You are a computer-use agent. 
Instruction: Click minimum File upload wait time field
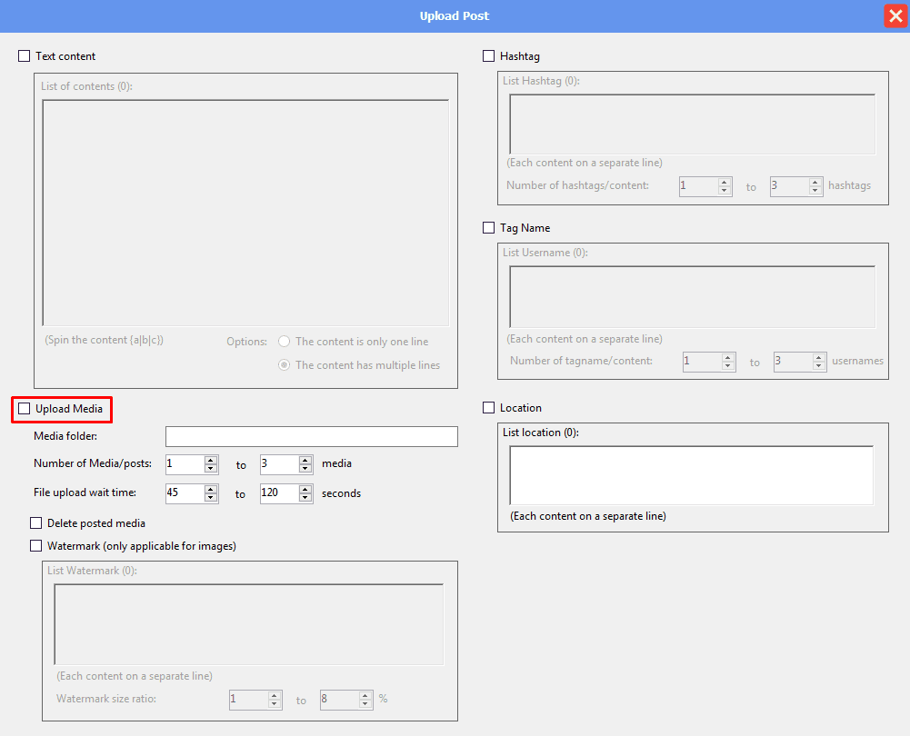tap(185, 493)
